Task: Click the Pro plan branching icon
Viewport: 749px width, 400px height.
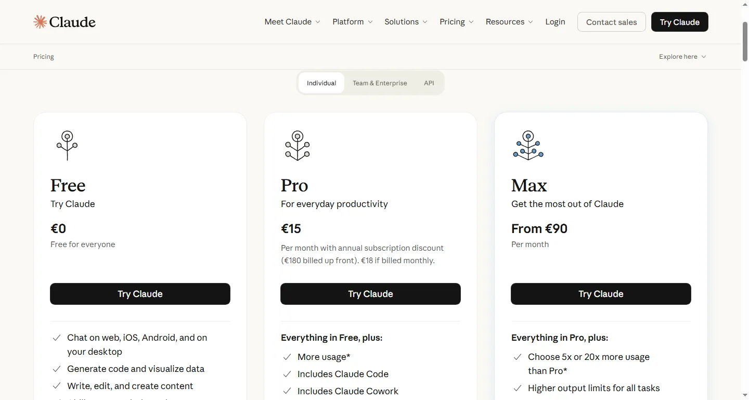Action: pos(298,145)
